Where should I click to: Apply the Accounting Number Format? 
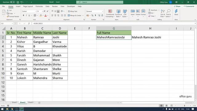point(88,15)
